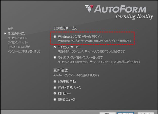Open the ライセンス・ファイル sidebar step
The width and height of the screenshot is (158, 114).
[17, 38]
